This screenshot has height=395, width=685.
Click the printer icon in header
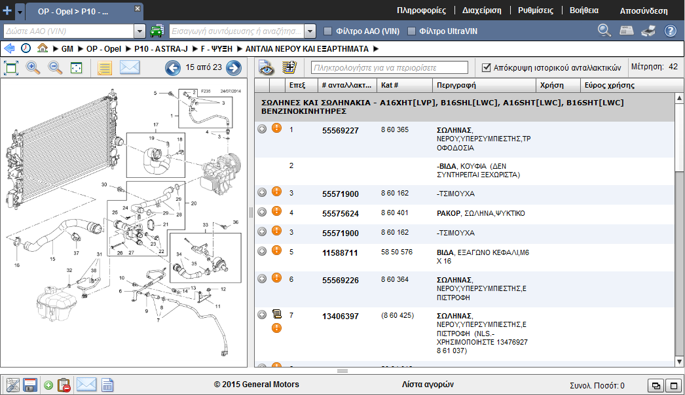pos(648,31)
